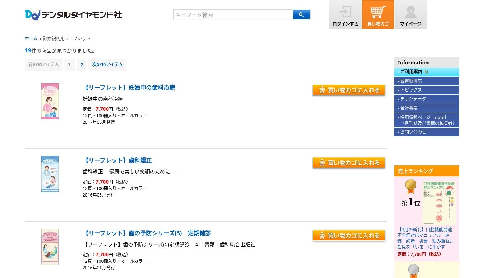Open the 図書取扱店 sidebar menu item

tap(411, 81)
